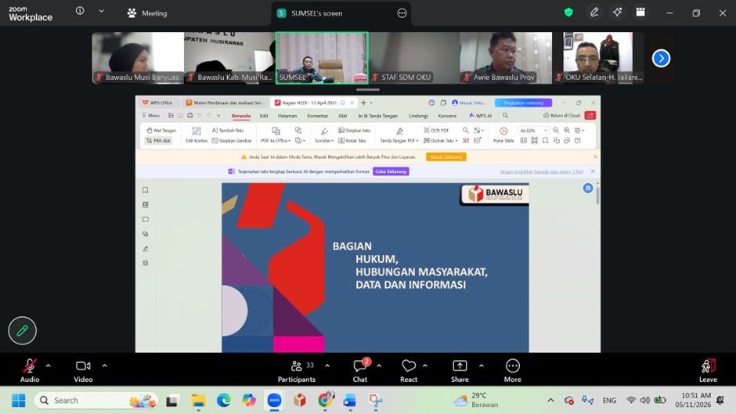Screen dimensions: 736x414
Task: Click the Putar Slide play icon
Action: pyautogui.click(x=503, y=131)
